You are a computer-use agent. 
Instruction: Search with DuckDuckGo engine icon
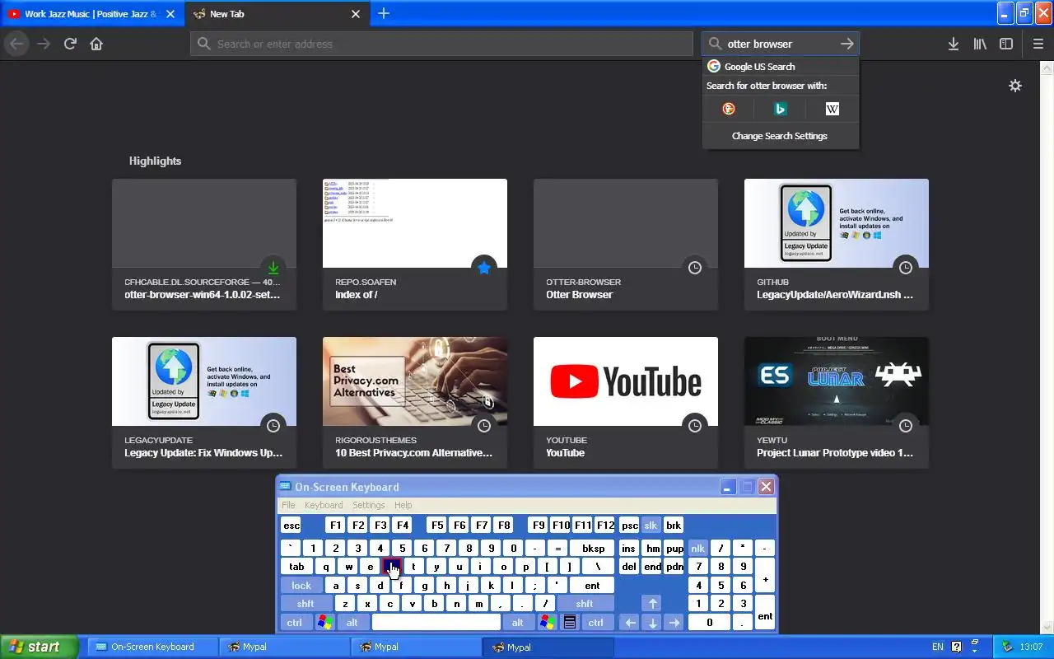(728, 109)
